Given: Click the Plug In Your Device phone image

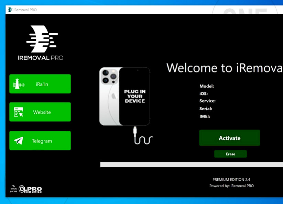Looking at the screenshot, I should 125,96.
